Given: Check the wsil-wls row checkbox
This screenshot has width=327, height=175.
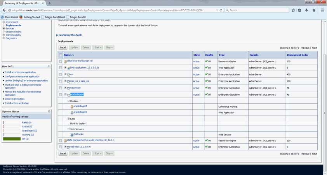Looking at the screenshot, I should point(60,147).
